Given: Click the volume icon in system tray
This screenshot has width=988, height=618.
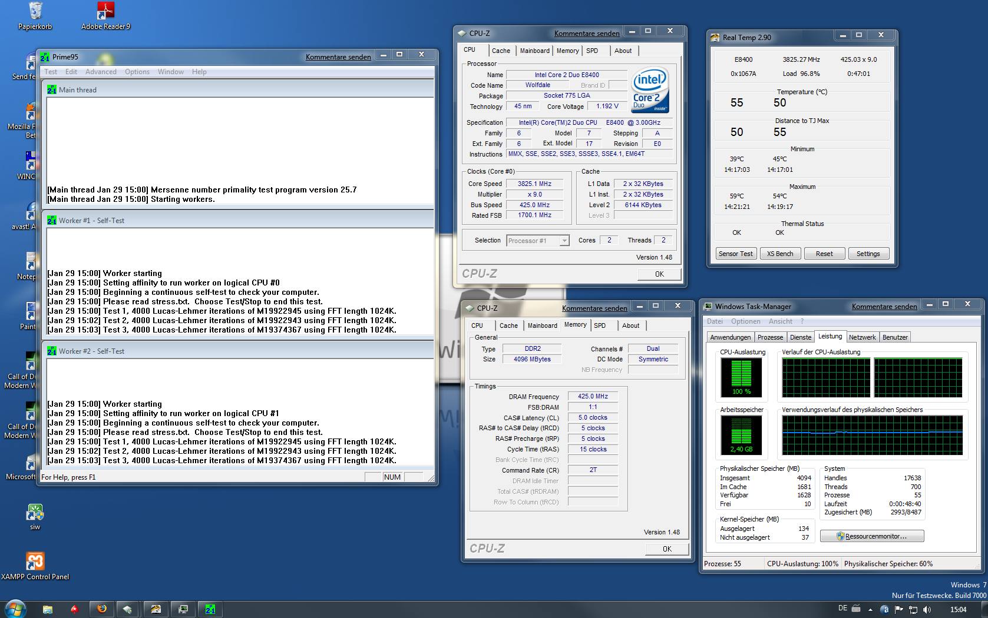Looking at the screenshot, I should click(x=927, y=609).
